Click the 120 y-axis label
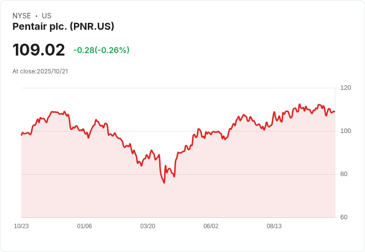The width and height of the screenshot is (365, 252). pos(346,88)
